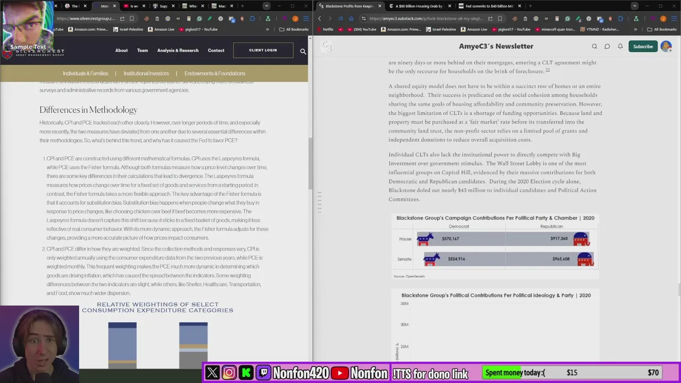Open Analysis & Research menu item
This screenshot has height=383, width=681.
pos(178,51)
